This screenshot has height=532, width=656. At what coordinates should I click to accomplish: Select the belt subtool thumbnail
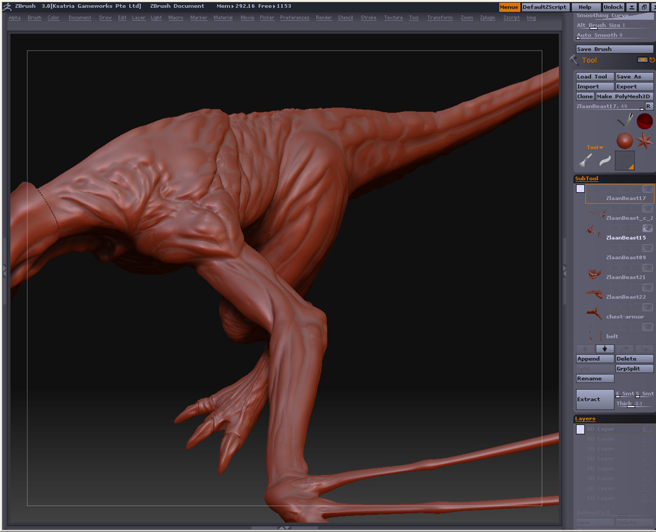pos(595,333)
